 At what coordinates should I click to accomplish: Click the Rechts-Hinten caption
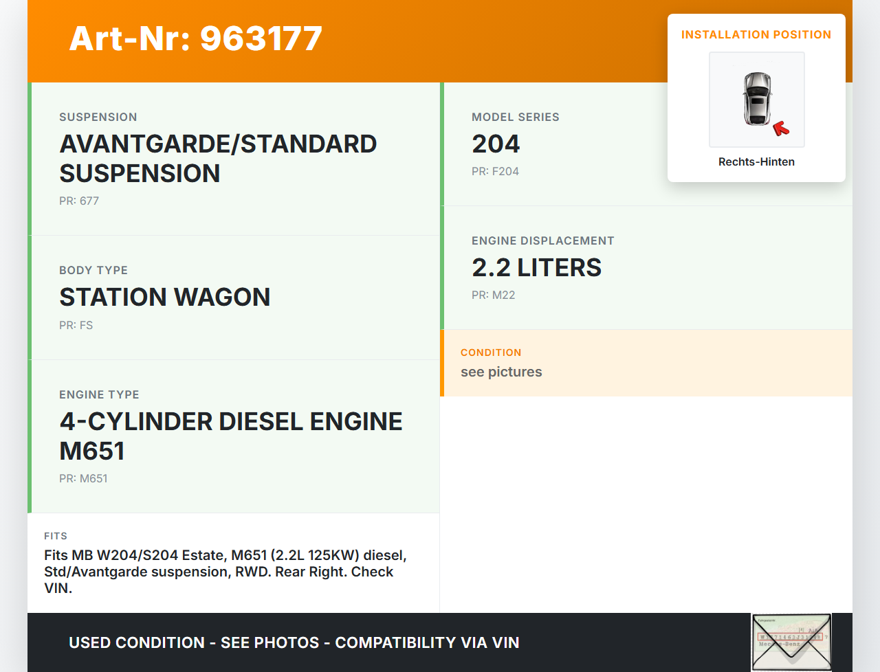tap(756, 162)
